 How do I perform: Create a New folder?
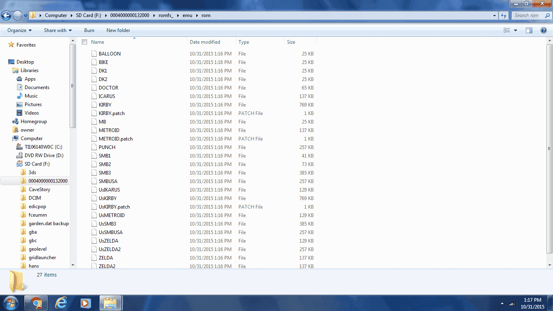point(118,30)
